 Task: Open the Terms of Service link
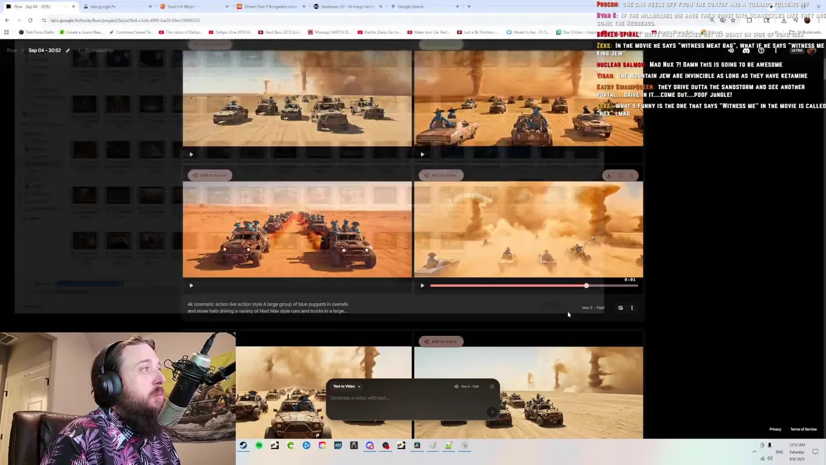(x=803, y=429)
